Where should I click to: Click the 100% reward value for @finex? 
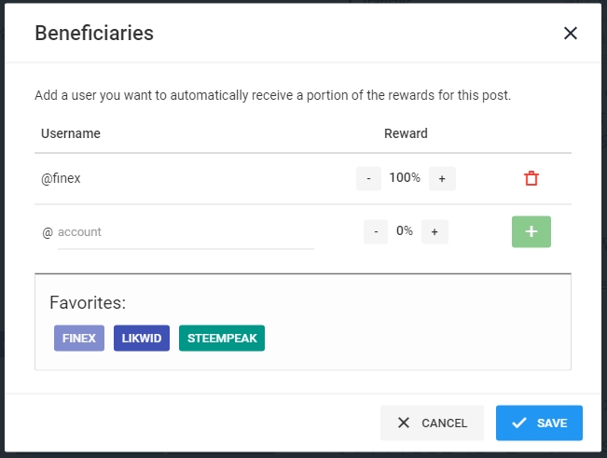pyautogui.click(x=405, y=177)
